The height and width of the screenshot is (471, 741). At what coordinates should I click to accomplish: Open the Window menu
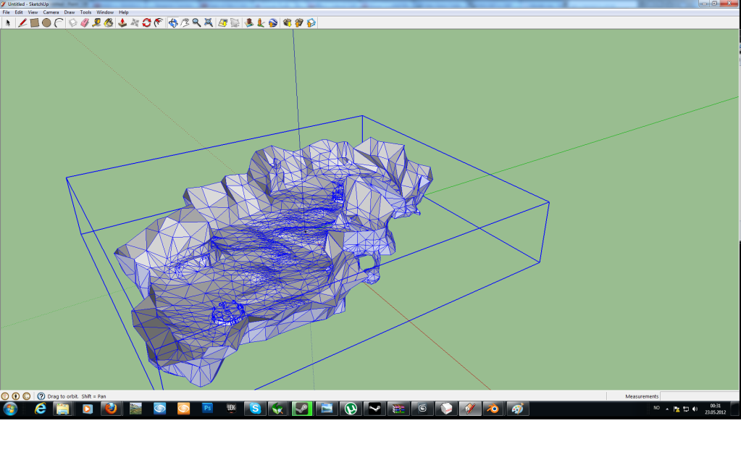point(105,12)
